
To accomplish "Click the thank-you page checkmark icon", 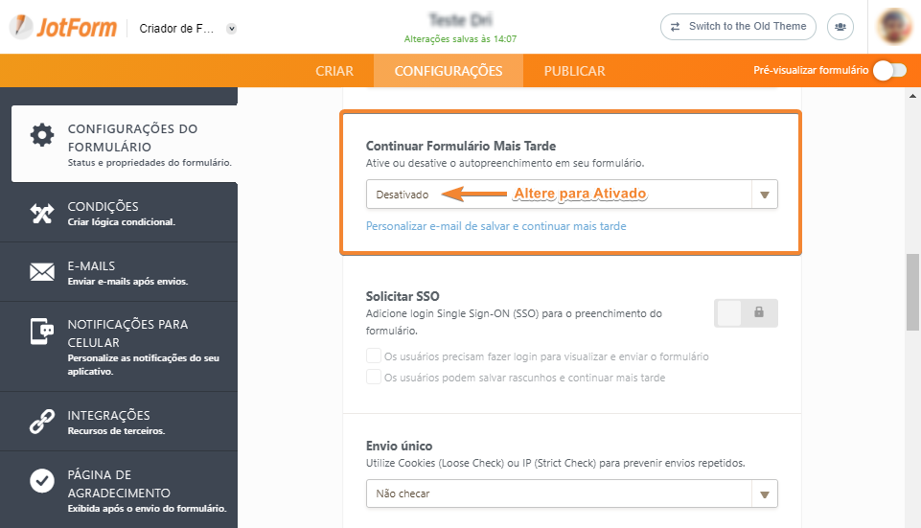I will click(x=42, y=481).
